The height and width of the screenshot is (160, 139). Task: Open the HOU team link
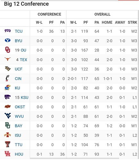pos(19,154)
